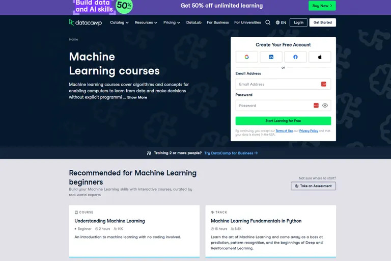
Task: Open the EN language selector
Action: tap(281, 22)
